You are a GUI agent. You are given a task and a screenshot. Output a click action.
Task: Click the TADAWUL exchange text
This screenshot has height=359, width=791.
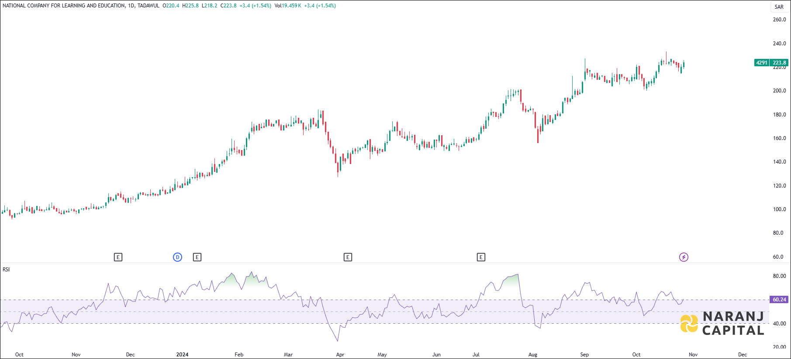pyautogui.click(x=149, y=6)
